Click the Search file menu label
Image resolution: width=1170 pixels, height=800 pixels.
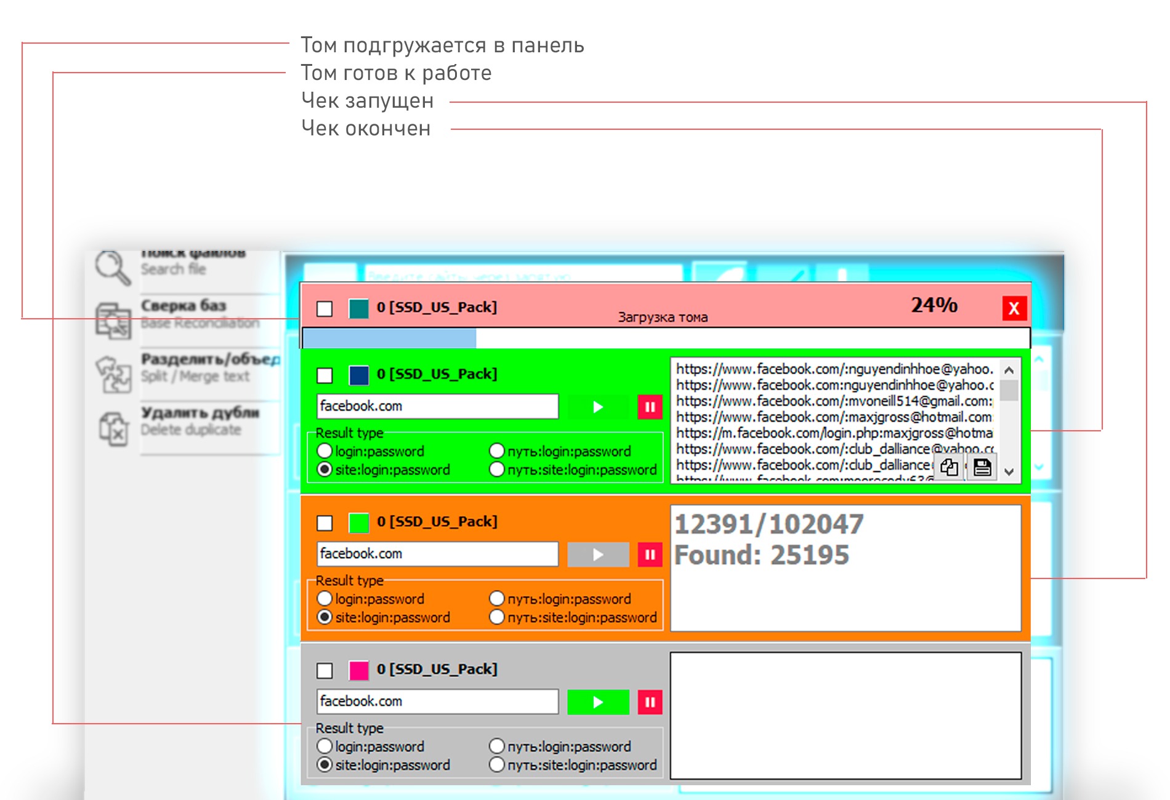[174, 269]
